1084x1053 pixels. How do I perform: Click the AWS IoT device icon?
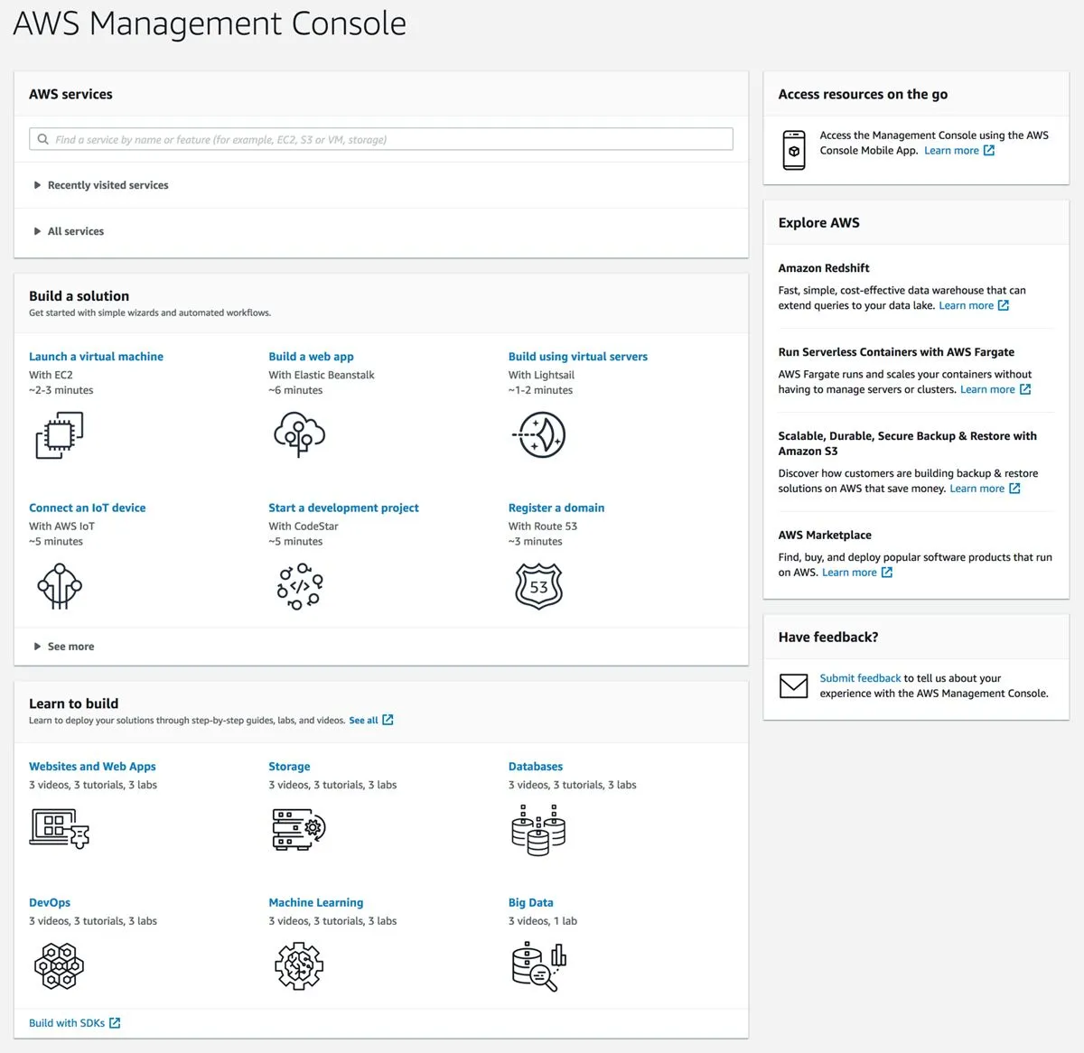point(59,586)
